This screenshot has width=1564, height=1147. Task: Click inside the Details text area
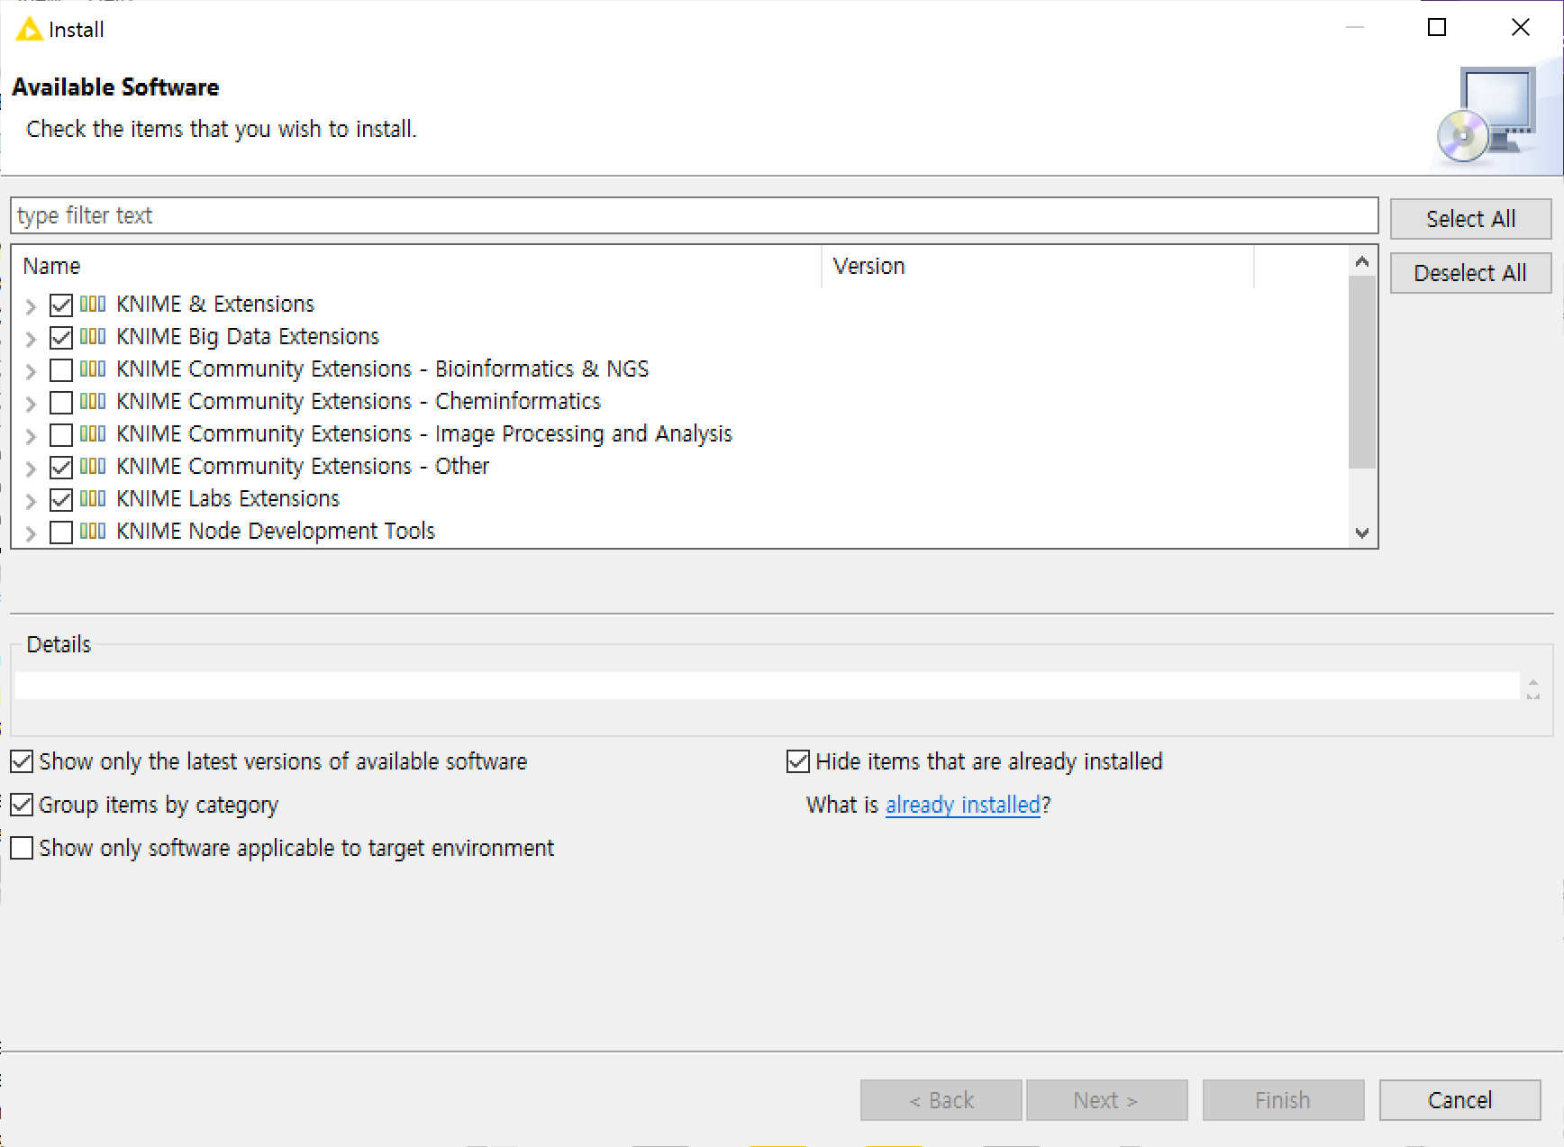(767, 686)
